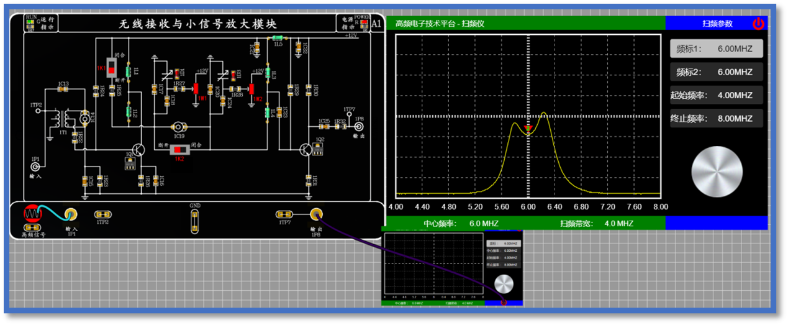Select the 频标1 marker field
788x325 pixels.
(716, 48)
